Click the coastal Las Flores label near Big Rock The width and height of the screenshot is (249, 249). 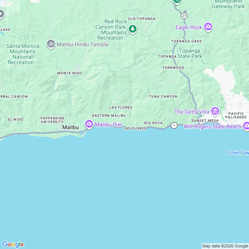[135, 128]
